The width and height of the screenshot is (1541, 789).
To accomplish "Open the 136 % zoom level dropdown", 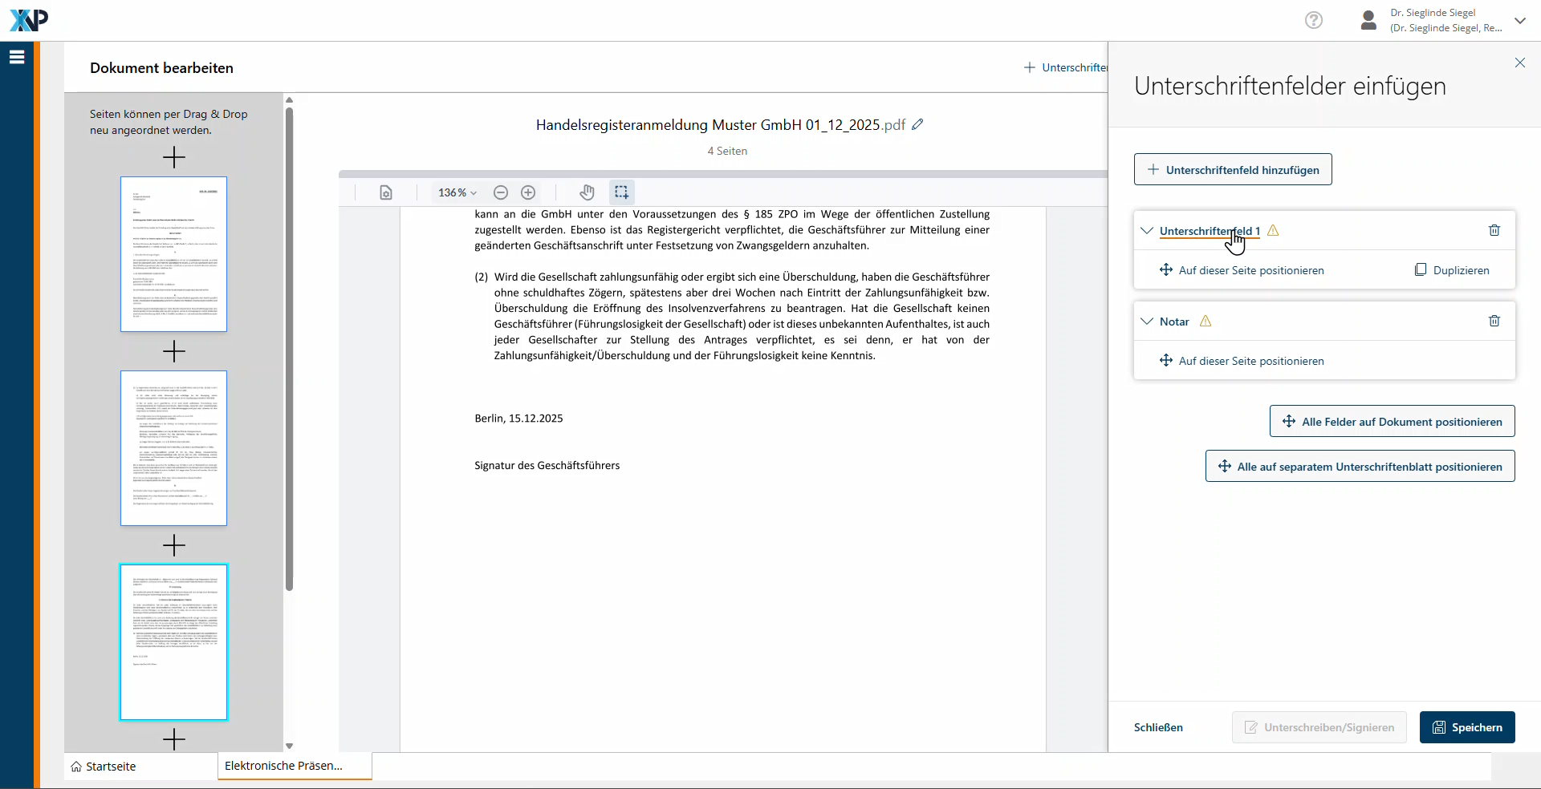I will click(x=457, y=192).
